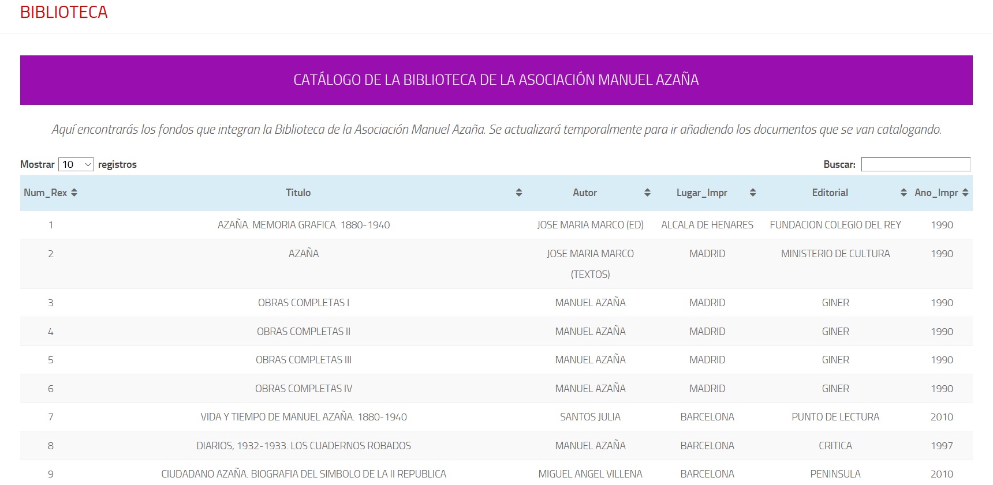Select title OBRAS COMPLETAS III
993x485 pixels.
click(x=304, y=360)
